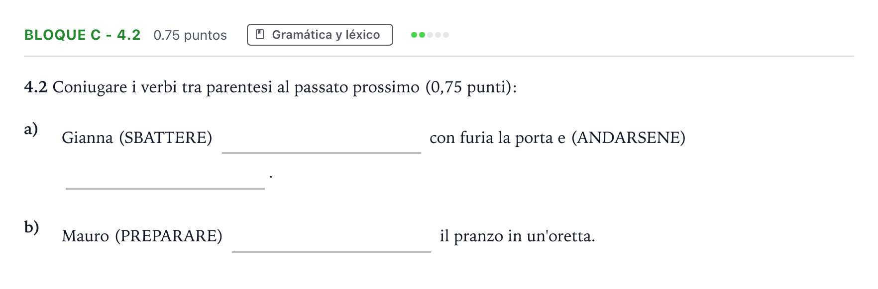Click the book icon in the Gramática tag
Image resolution: width=878 pixels, height=289 pixels.
click(x=260, y=34)
